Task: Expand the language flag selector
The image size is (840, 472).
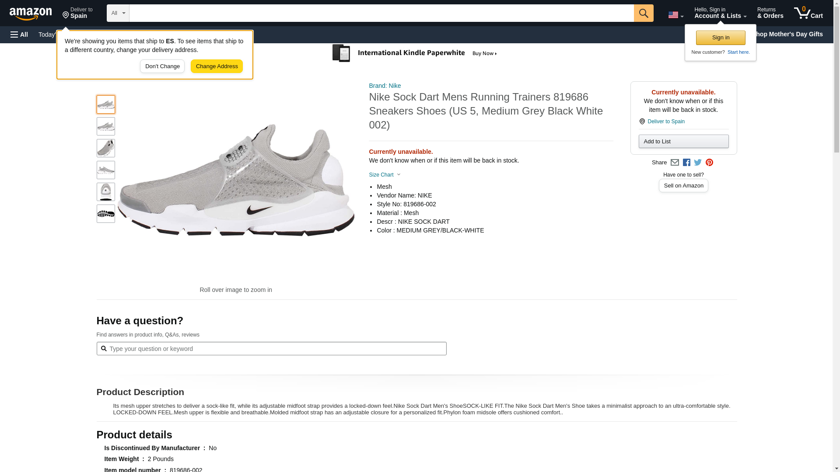Action: [x=675, y=15]
